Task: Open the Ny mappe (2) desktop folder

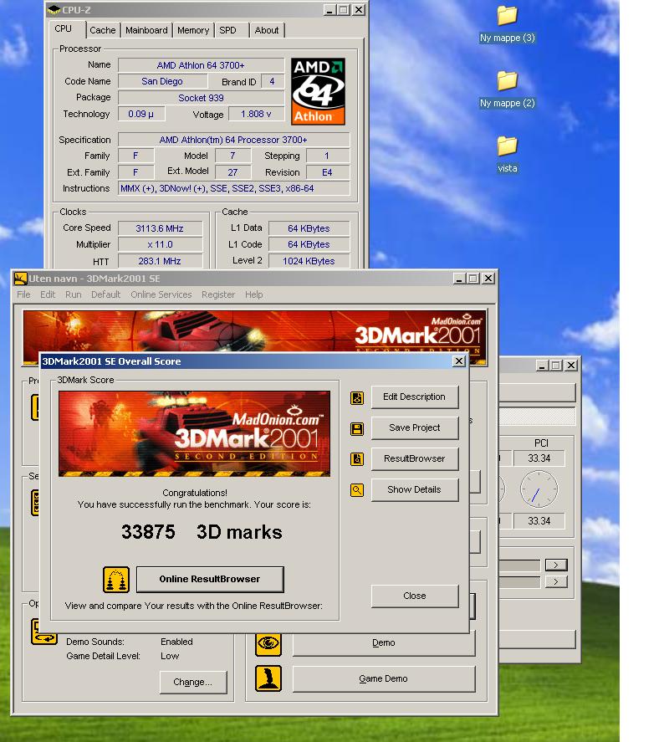Action: (x=508, y=89)
